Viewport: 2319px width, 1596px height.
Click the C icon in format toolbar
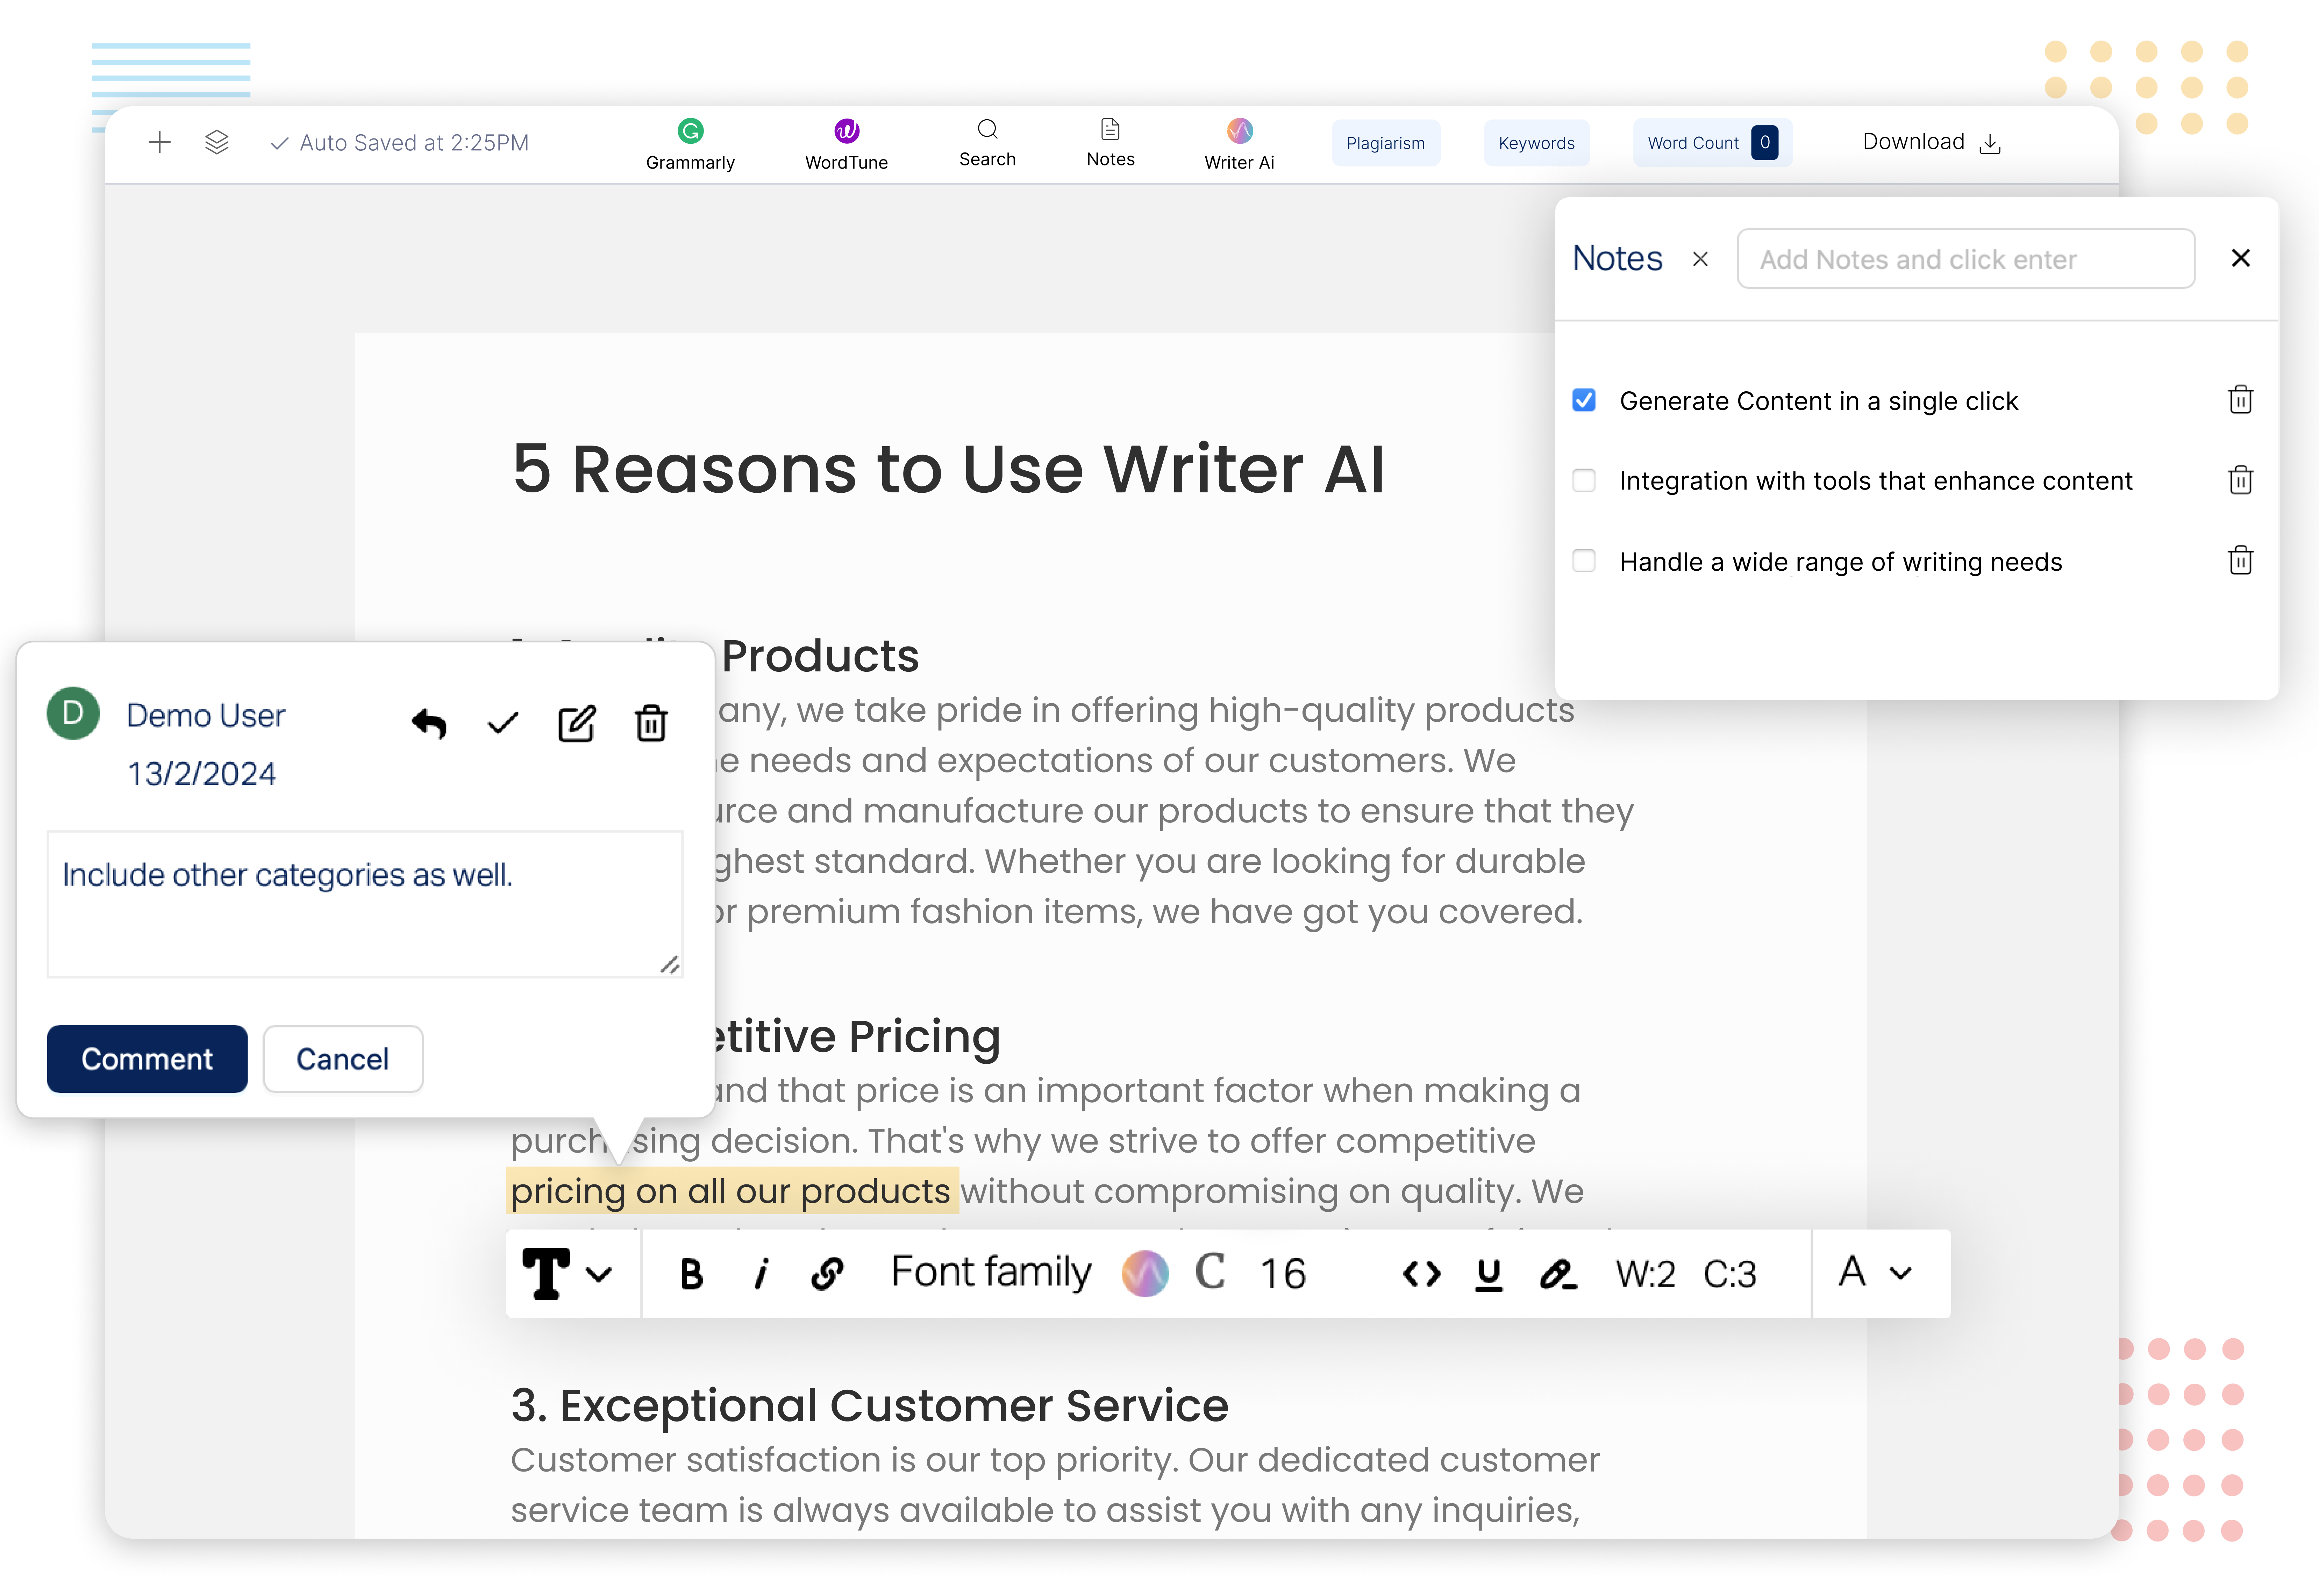click(x=1210, y=1272)
